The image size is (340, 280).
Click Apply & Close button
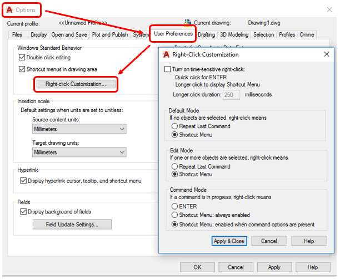pos(228,241)
